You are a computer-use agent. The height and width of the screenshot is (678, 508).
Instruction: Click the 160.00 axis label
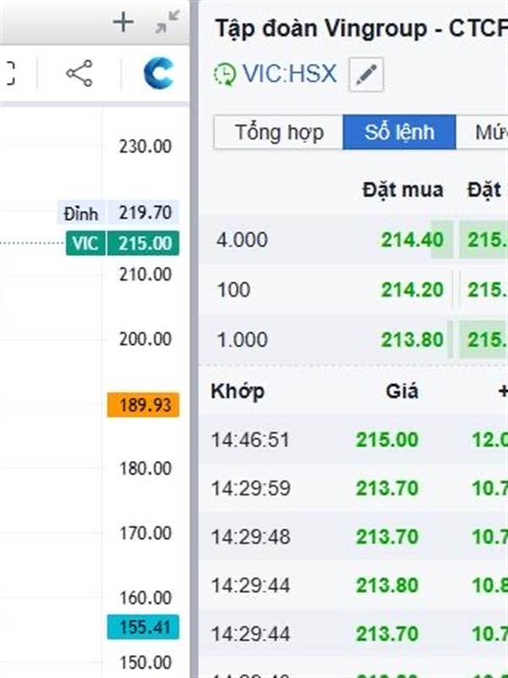pyautogui.click(x=145, y=598)
